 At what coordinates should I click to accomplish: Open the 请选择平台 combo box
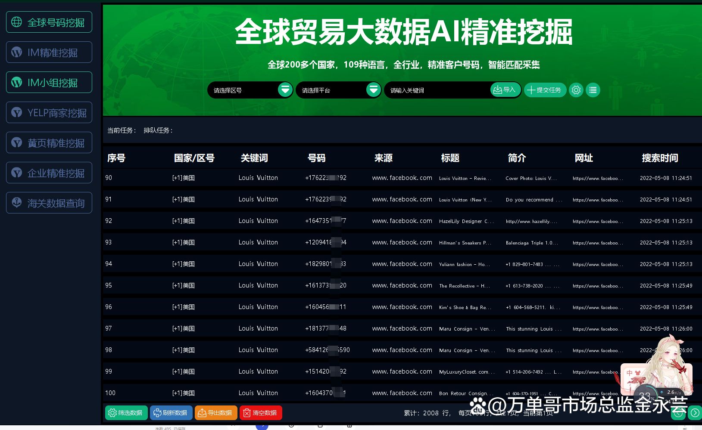coord(339,90)
